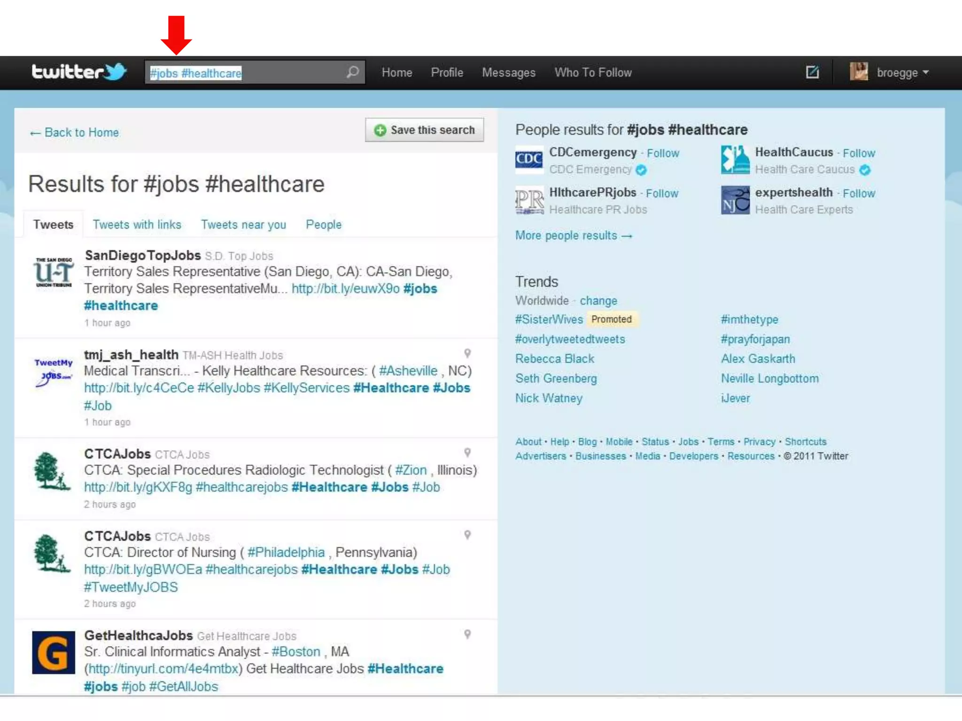Viewport: 962px width, 721px height.
Task: Click SanDiegoTopJobs U-T avatar
Action: coord(54,272)
